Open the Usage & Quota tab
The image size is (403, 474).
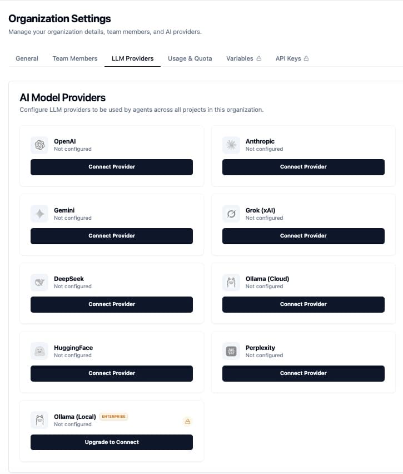pos(190,58)
